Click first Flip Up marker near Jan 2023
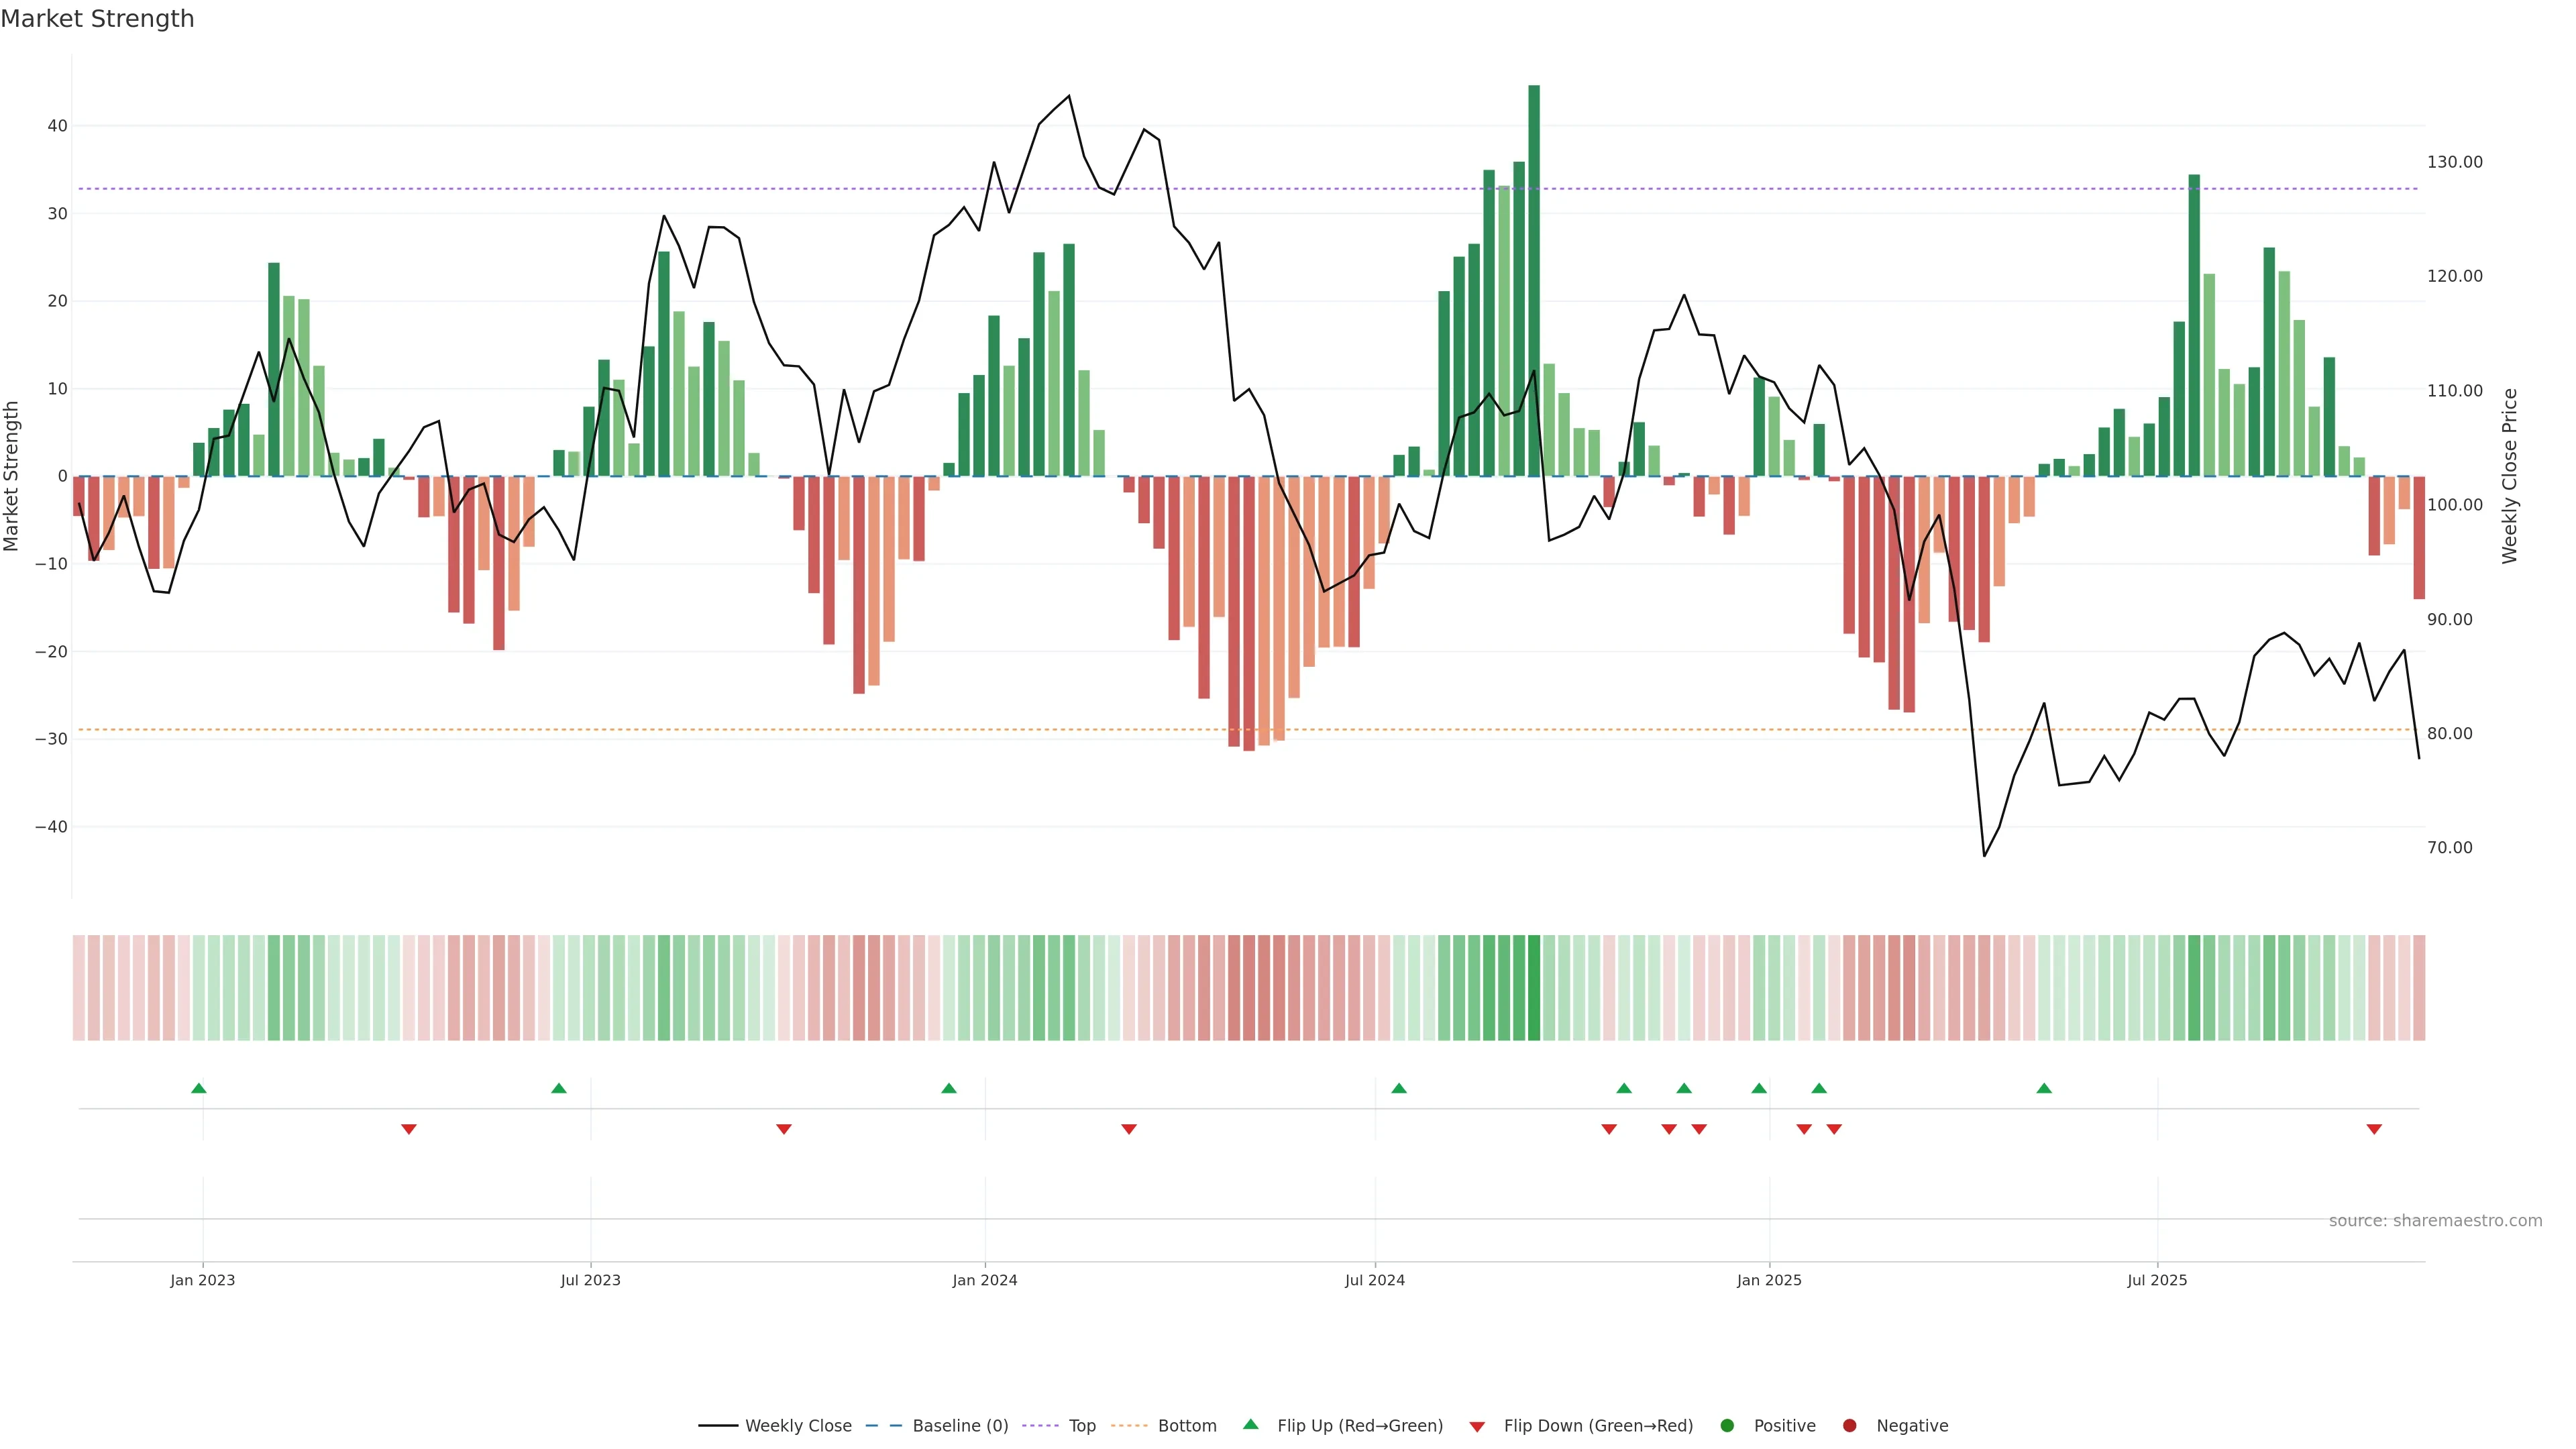Screen dimensions: 2576x1449 (199, 1088)
